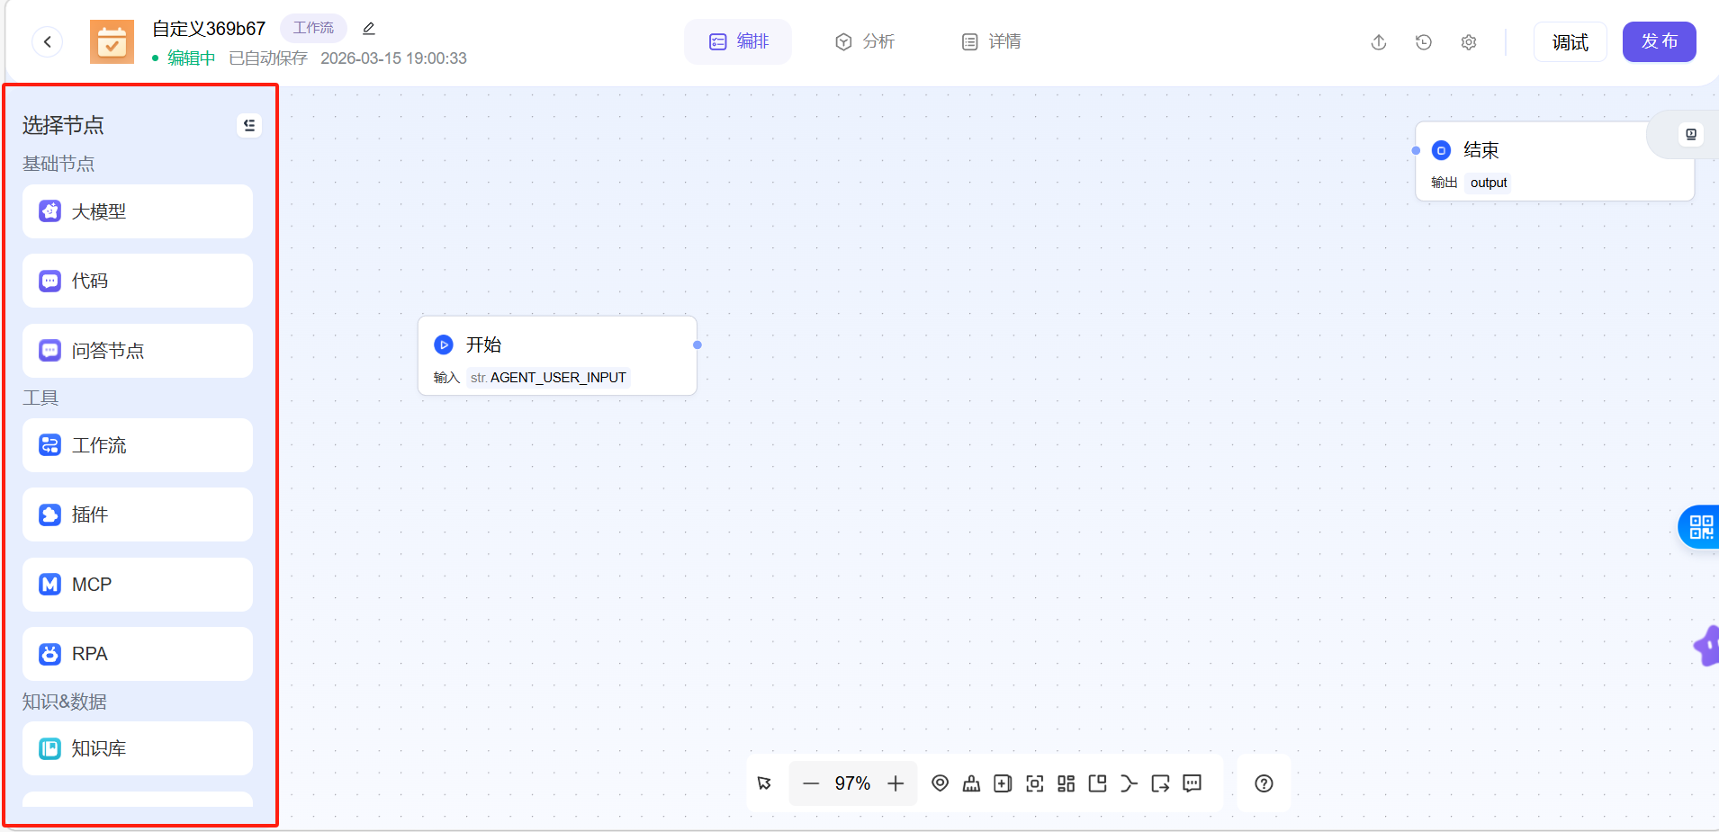This screenshot has width=1719, height=832.
Task: Select the 大模型 node in the node list
Action: click(x=138, y=211)
